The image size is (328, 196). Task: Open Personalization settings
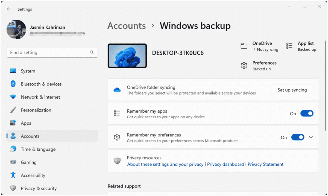(x=52, y=110)
